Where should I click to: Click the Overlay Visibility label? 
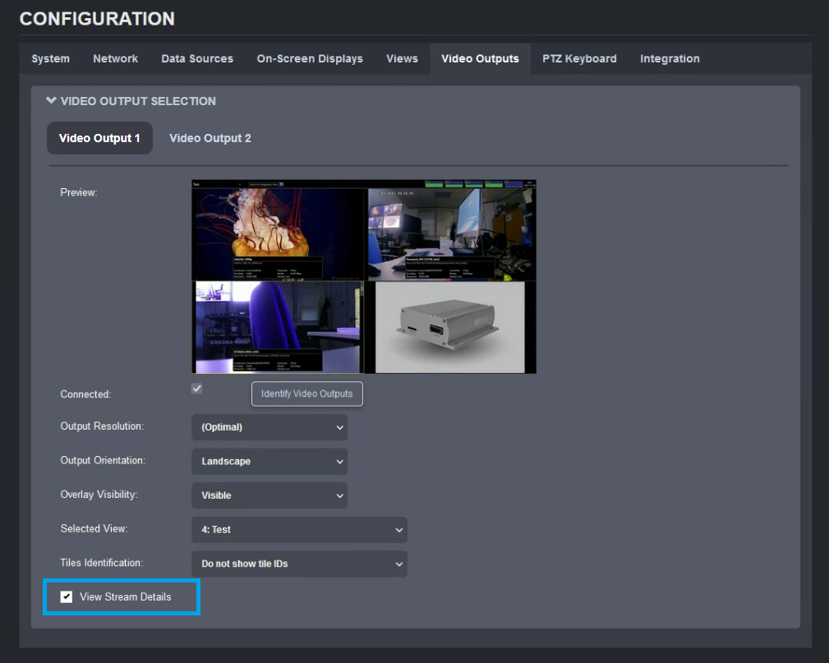(99, 495)
